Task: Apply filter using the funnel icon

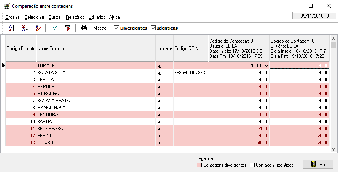Action: [x=54, y=28]
